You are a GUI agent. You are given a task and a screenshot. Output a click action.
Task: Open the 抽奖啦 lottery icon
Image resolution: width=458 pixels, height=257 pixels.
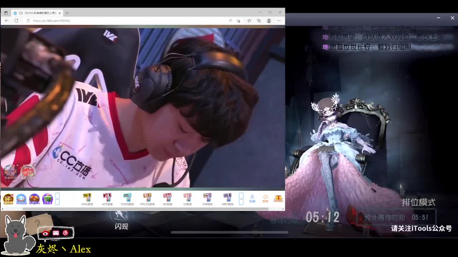click(x=8, y=199)
